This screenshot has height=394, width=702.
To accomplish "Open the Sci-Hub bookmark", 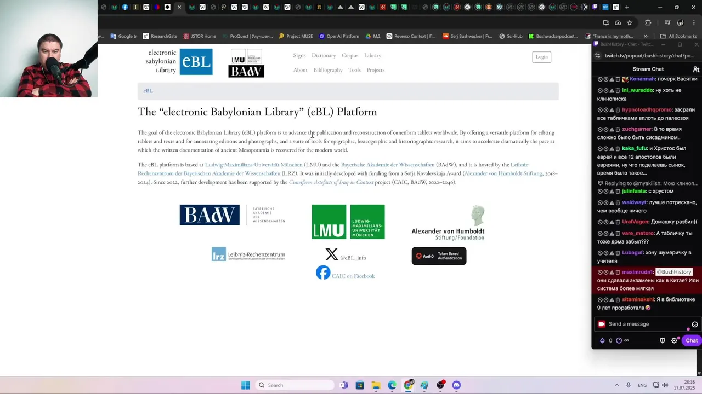I will pyautogui.click(x=511, y=36).
